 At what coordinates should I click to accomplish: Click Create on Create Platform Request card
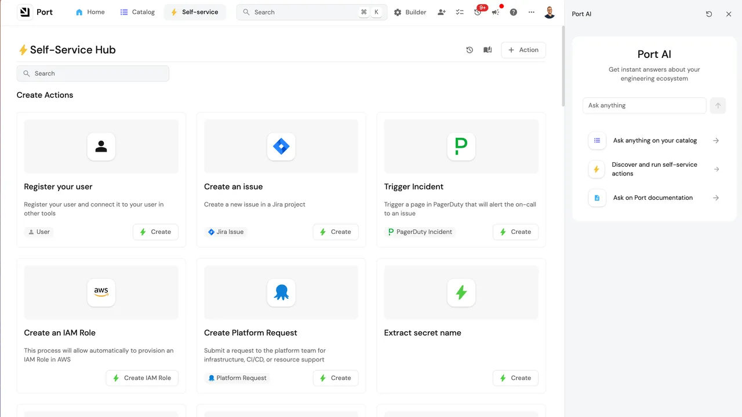pyautogui.click(x=336, y=378)
